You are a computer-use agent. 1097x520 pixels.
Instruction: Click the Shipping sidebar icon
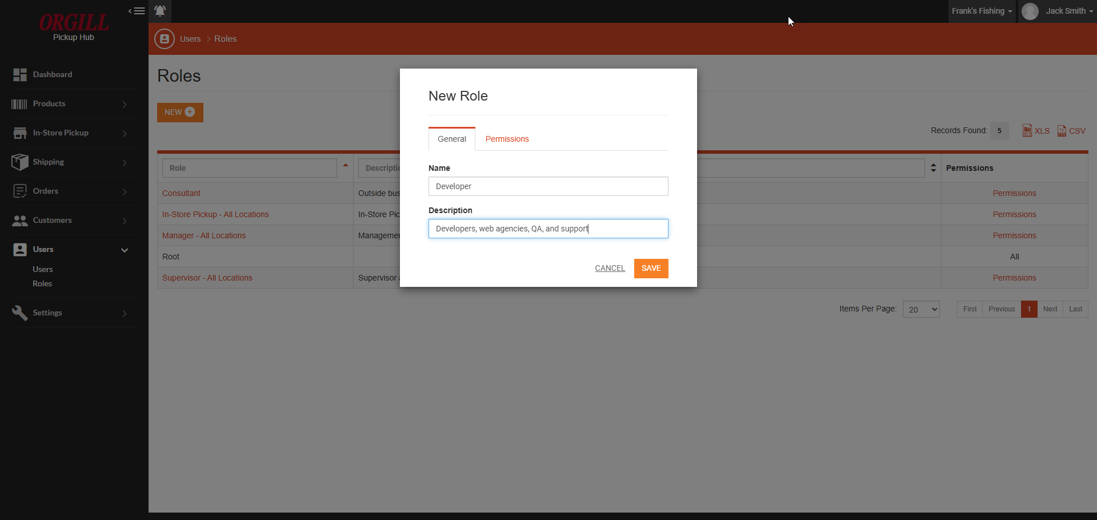coord(21,162)
